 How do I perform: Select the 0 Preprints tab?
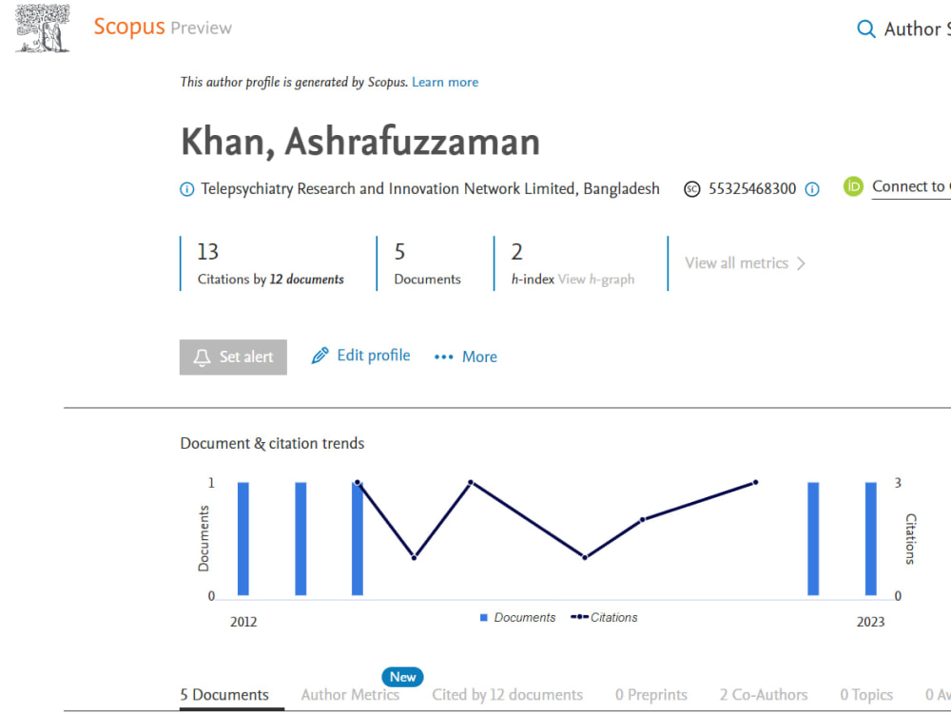(651, 695)
